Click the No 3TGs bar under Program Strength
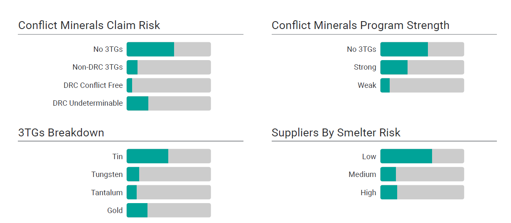The image size is (511, 223). pyautogui.click(x=422, y=49)
